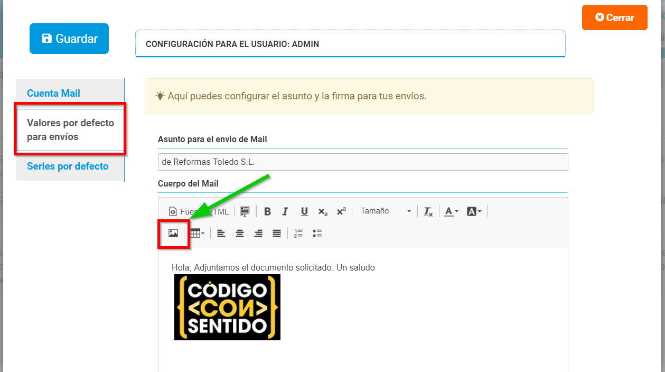Toggle italic formatting
The image size is (665, 372).
pyautogui.click(x=285, y=211)
